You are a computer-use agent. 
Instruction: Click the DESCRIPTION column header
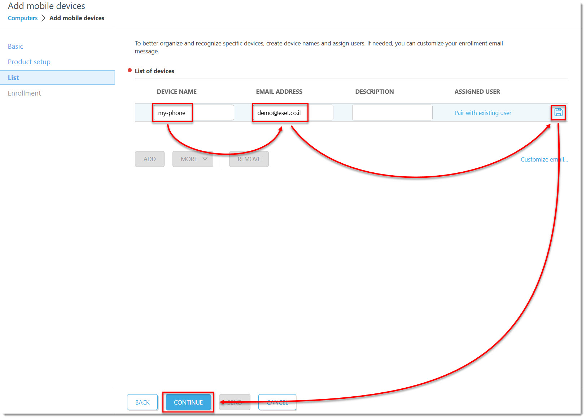click(x=375, y=92)
